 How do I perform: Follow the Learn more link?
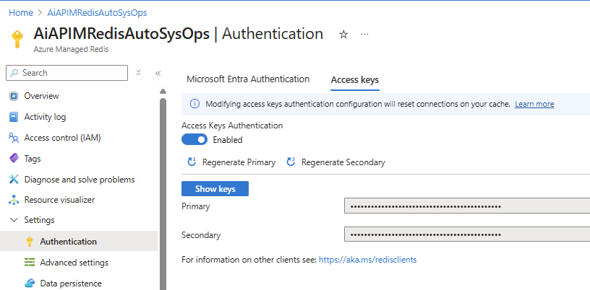click(x=534, y=104)
